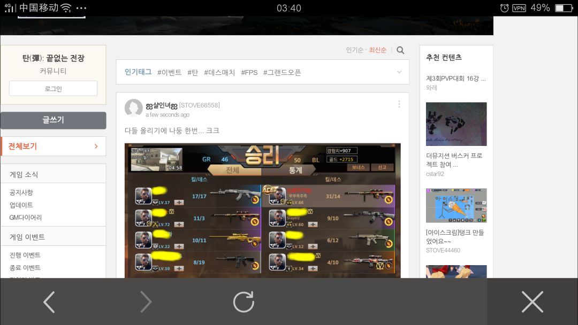
Task: Open 업데이트 menu item
Action: [x=21, y=205]
